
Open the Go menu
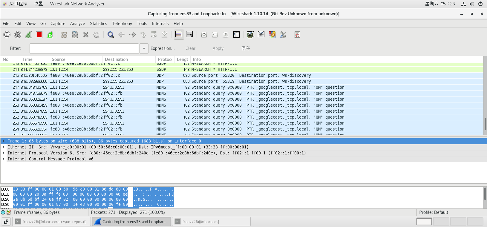coord(43,24)
